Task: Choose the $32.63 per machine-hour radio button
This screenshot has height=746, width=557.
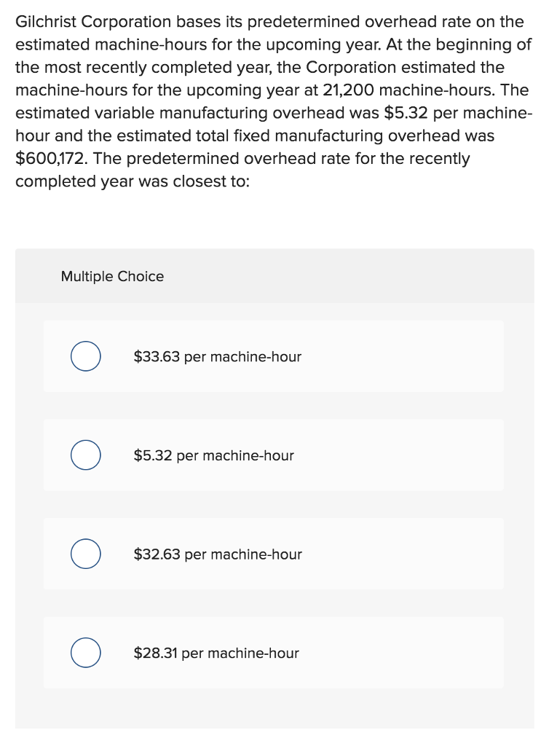Action: point(85,554)
